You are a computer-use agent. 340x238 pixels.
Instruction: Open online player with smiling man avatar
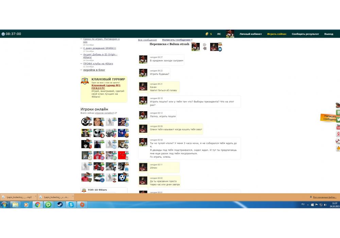coord(97,122)
